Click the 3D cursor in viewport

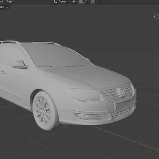(x=156, y=16)
